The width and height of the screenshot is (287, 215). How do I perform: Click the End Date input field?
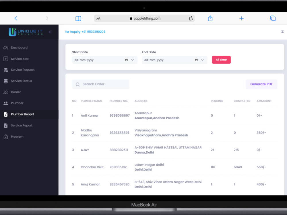point(174,60)
